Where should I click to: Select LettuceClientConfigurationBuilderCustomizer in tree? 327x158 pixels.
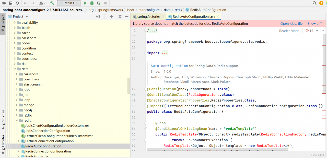coord(59,136)
